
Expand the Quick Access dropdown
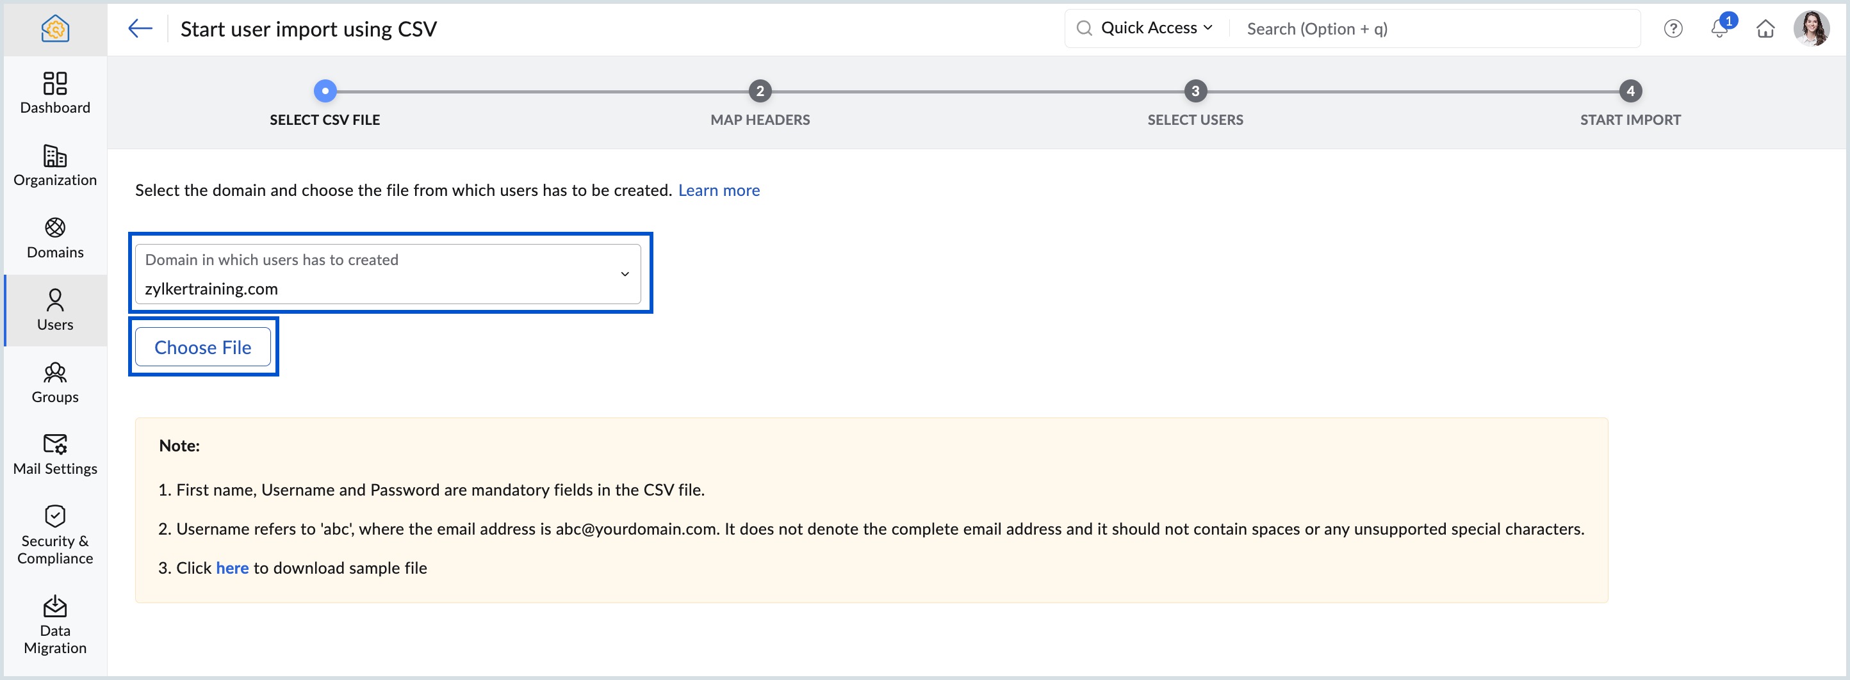[x=1157, y=28]
